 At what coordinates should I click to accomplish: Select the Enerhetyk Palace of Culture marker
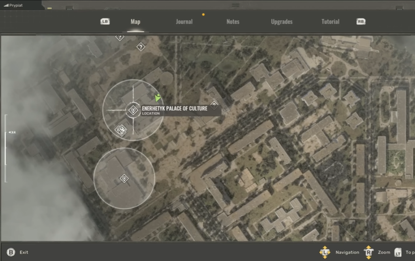click(133, 110)
